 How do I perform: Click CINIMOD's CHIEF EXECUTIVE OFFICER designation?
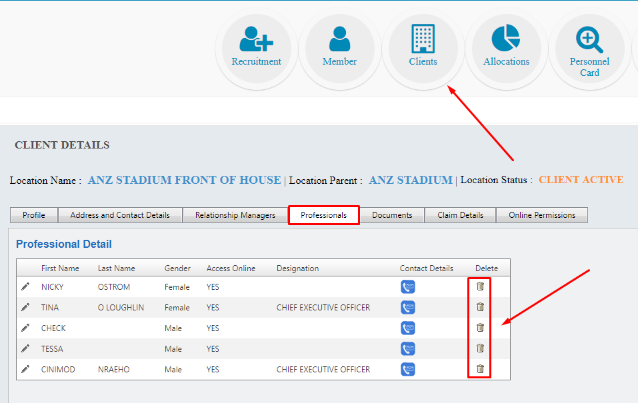tap(323, 370)
